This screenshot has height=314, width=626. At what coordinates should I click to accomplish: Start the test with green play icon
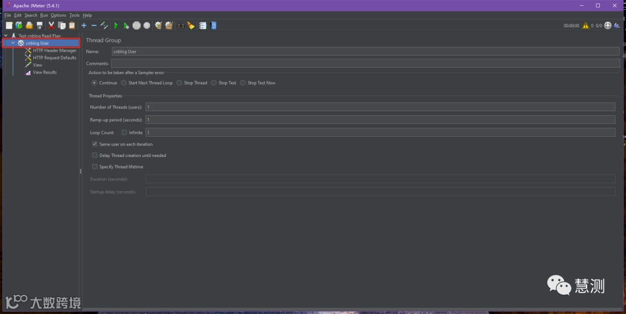(x=116, y=25)
